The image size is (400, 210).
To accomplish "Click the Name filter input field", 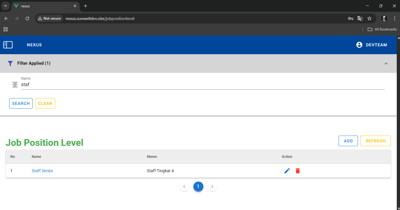I will [x=203, y=85].
